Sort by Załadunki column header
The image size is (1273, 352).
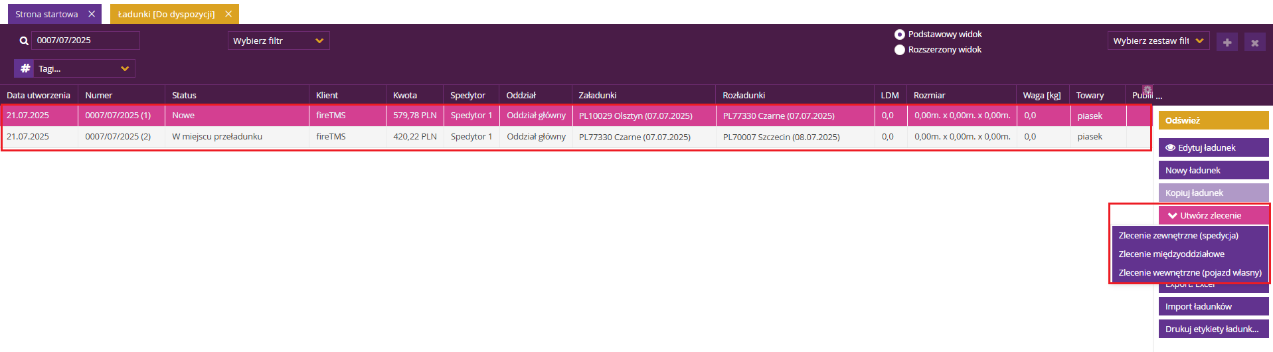coord(643,95)
